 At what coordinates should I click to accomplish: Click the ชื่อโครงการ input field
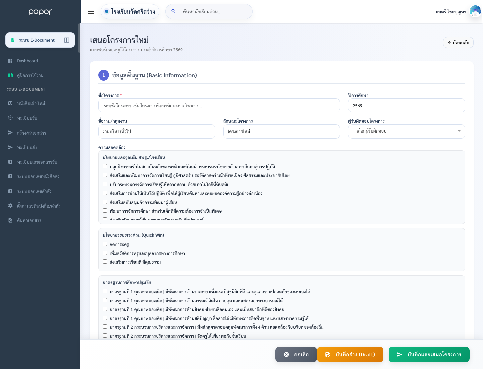[x=219, y=105]
